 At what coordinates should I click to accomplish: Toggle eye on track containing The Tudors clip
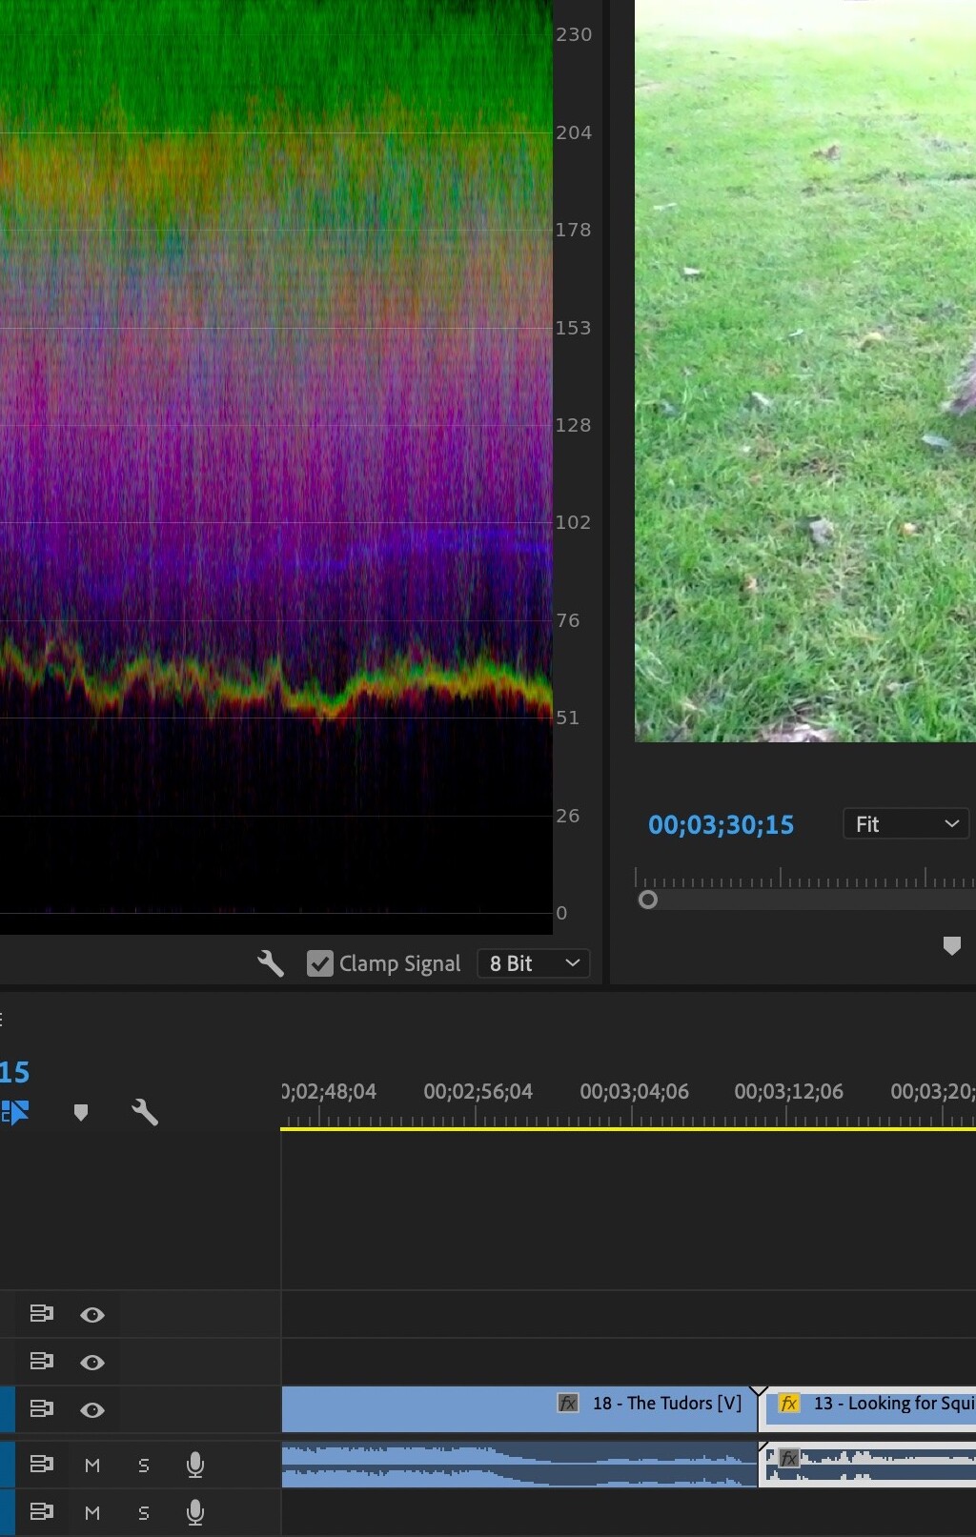(x=92, y=1410)
